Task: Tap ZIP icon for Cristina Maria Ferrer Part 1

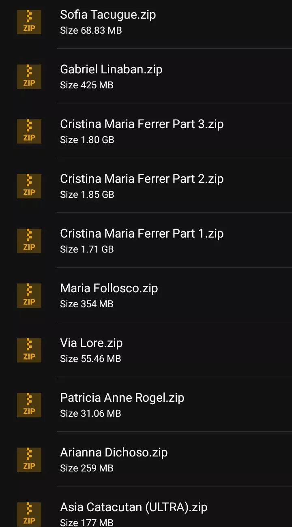Action: [x=29, y=241]
